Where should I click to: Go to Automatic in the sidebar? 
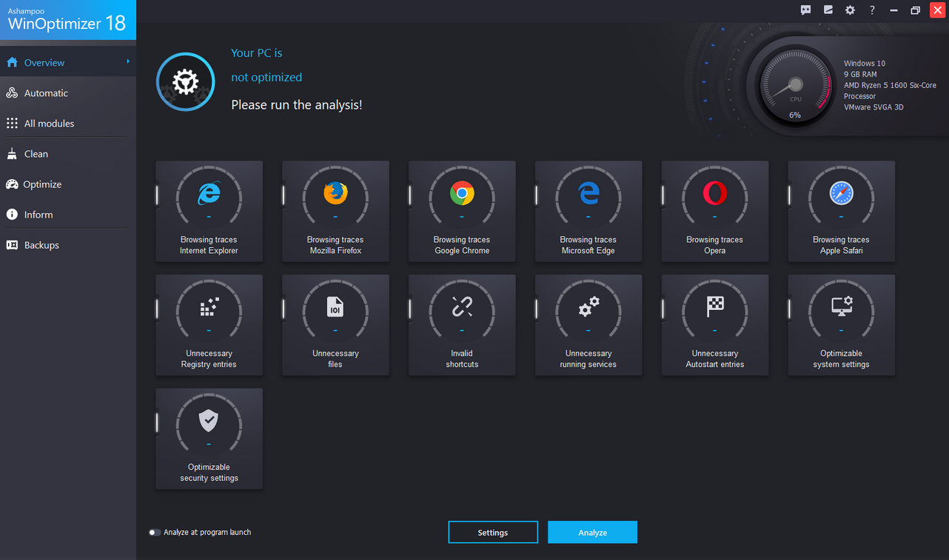(68, 93)
